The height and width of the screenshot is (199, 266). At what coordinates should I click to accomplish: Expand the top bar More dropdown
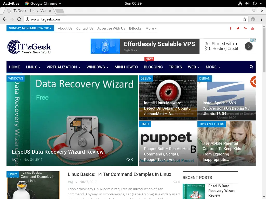[151, 29]
